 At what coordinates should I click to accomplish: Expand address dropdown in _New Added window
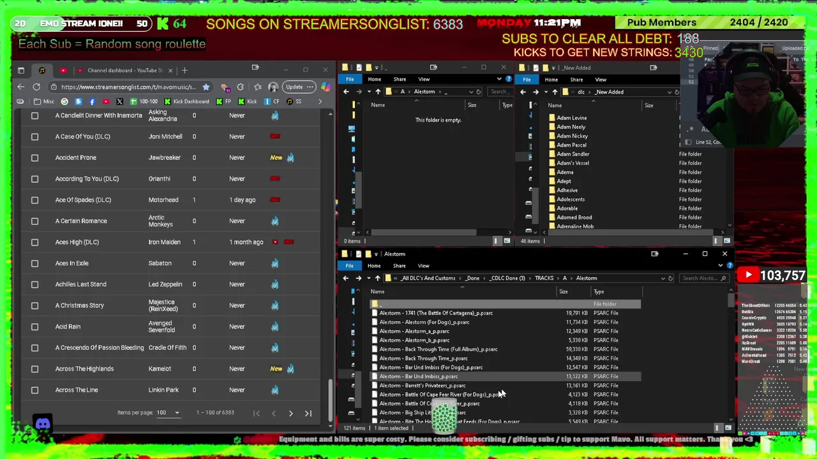(669, 92)
